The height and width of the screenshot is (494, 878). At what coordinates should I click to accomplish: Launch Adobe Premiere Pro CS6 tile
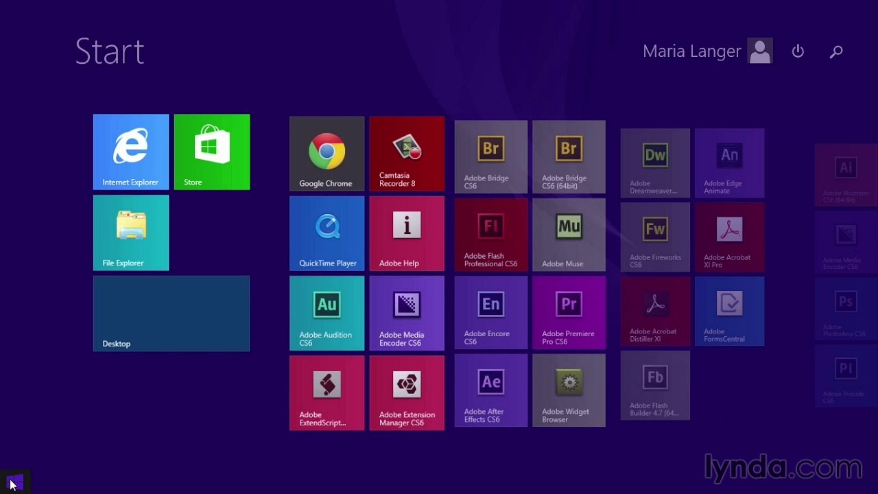[569, 313]
